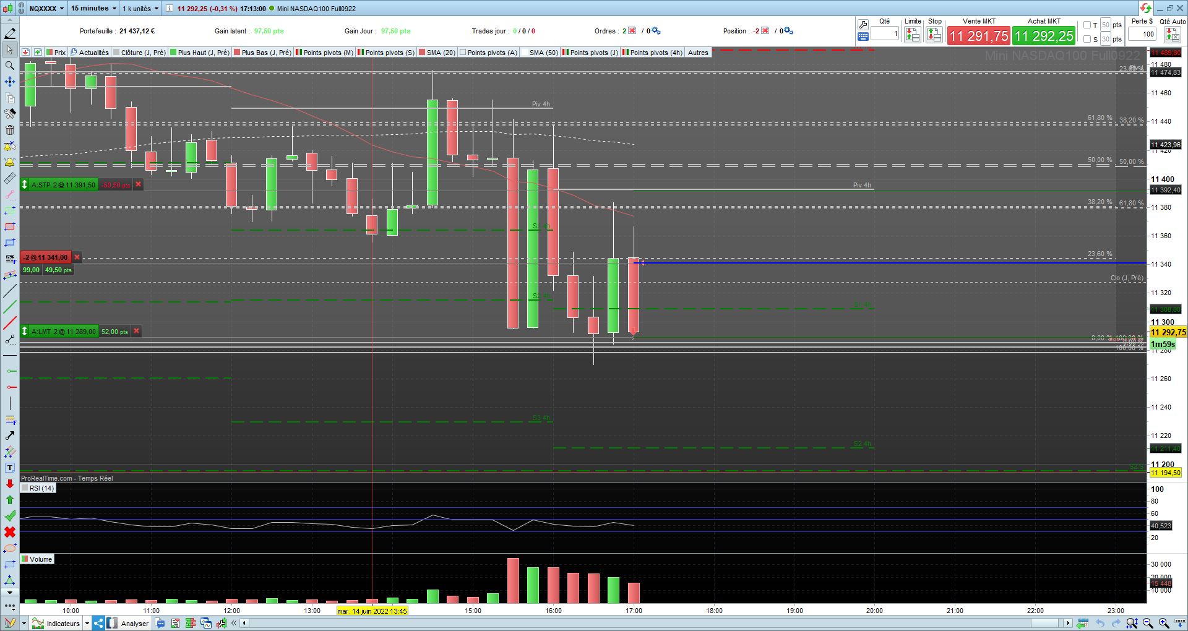Open the chart type candlestick selector
This screenshot has height=631, width=1188.
tap(7, 9)
